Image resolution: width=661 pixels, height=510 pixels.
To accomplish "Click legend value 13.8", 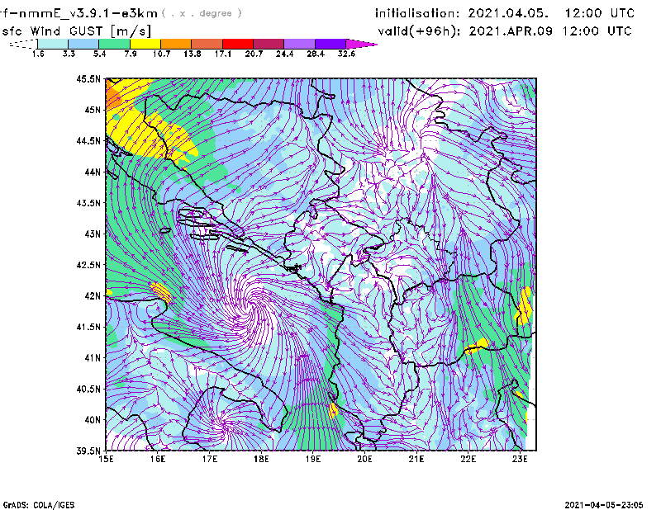I will tap(193, 54).
